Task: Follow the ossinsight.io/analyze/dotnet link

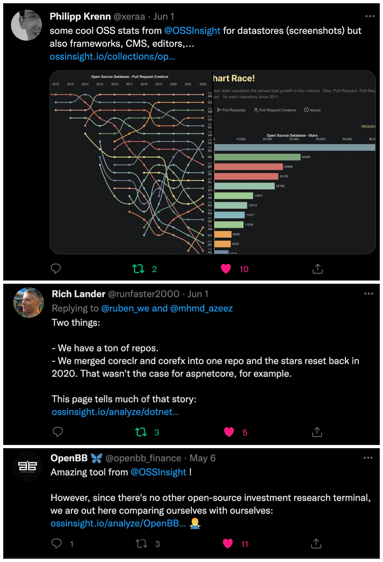Action: [x=116, y=412]
